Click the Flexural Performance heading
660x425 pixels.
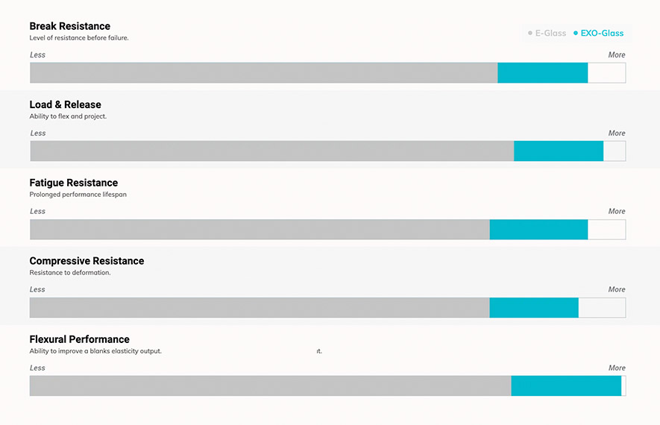80,339
